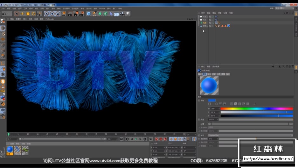Click the Play forward button

click(136, 139)
